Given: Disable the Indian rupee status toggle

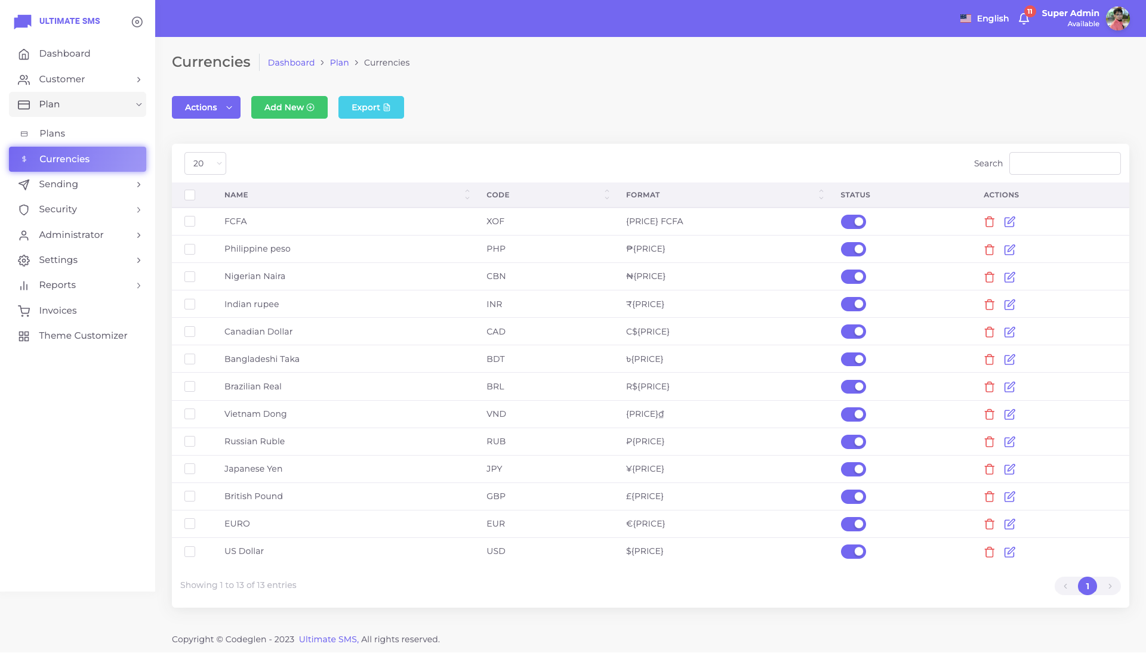Looking at the screenshot, I should point(853,304).
